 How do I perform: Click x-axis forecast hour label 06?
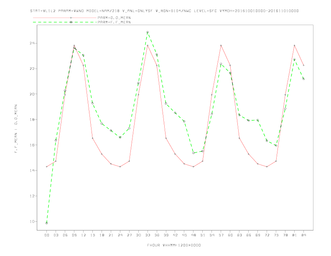(65, 235)
